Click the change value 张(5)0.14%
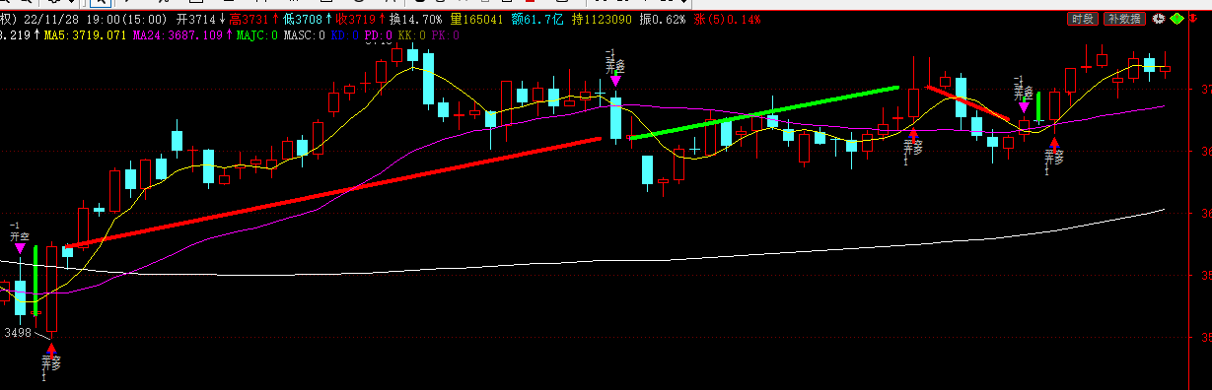 729,19
